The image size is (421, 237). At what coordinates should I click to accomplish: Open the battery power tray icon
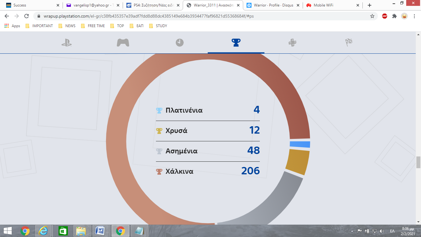(x=367, y=231)
